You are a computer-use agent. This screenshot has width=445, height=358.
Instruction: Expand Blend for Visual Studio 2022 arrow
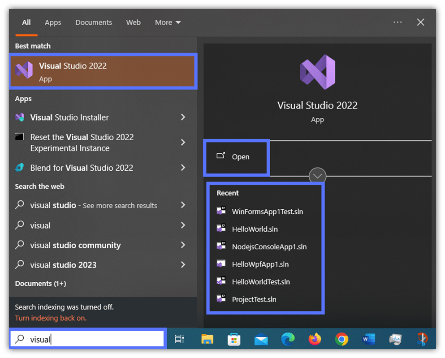click(183, 168)
